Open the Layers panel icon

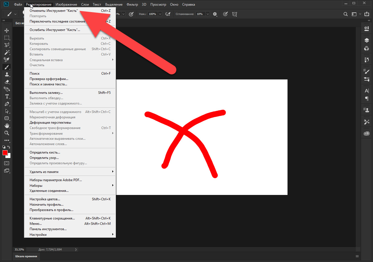point(367,40)
